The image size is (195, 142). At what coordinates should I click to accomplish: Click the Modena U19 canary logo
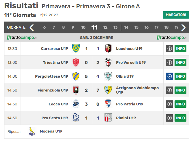[x=32, y=132]
